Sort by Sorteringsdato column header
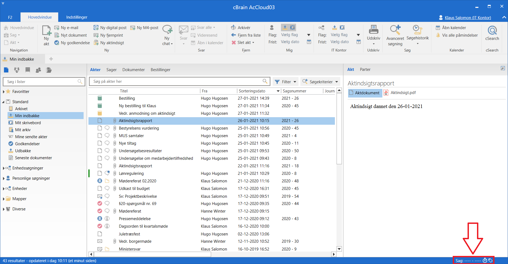 tap(259, 91)
